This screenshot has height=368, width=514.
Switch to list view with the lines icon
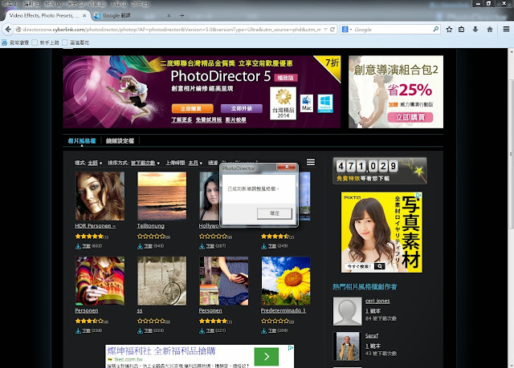coord(311,162)
